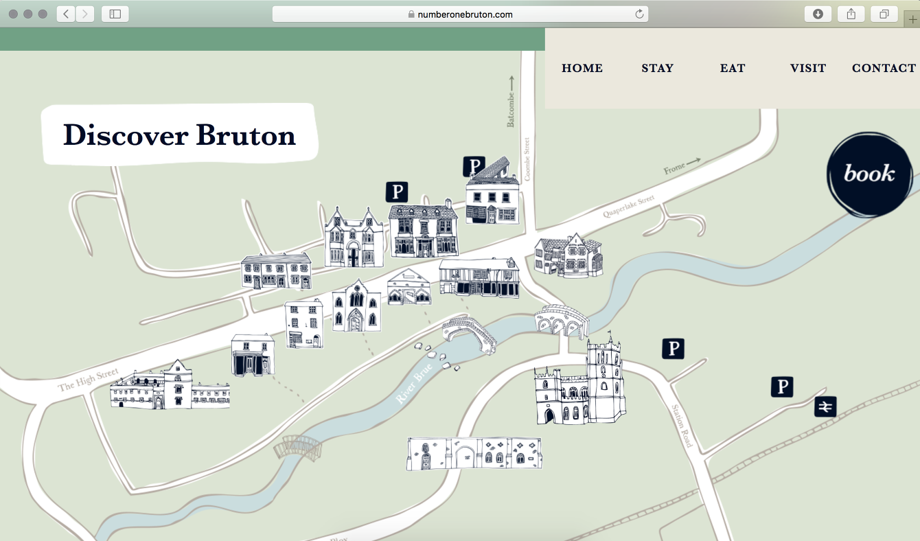Viewport: 920px width, 541px height.
Task: Toggle the Safari sidebar
Action: [115, 14]
